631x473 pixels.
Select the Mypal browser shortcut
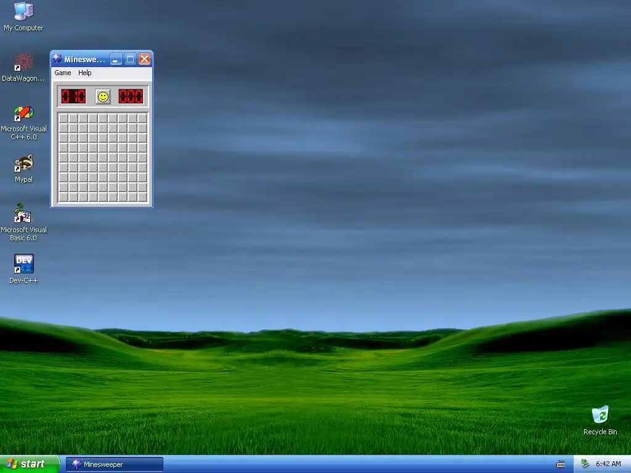pos(23,169)
